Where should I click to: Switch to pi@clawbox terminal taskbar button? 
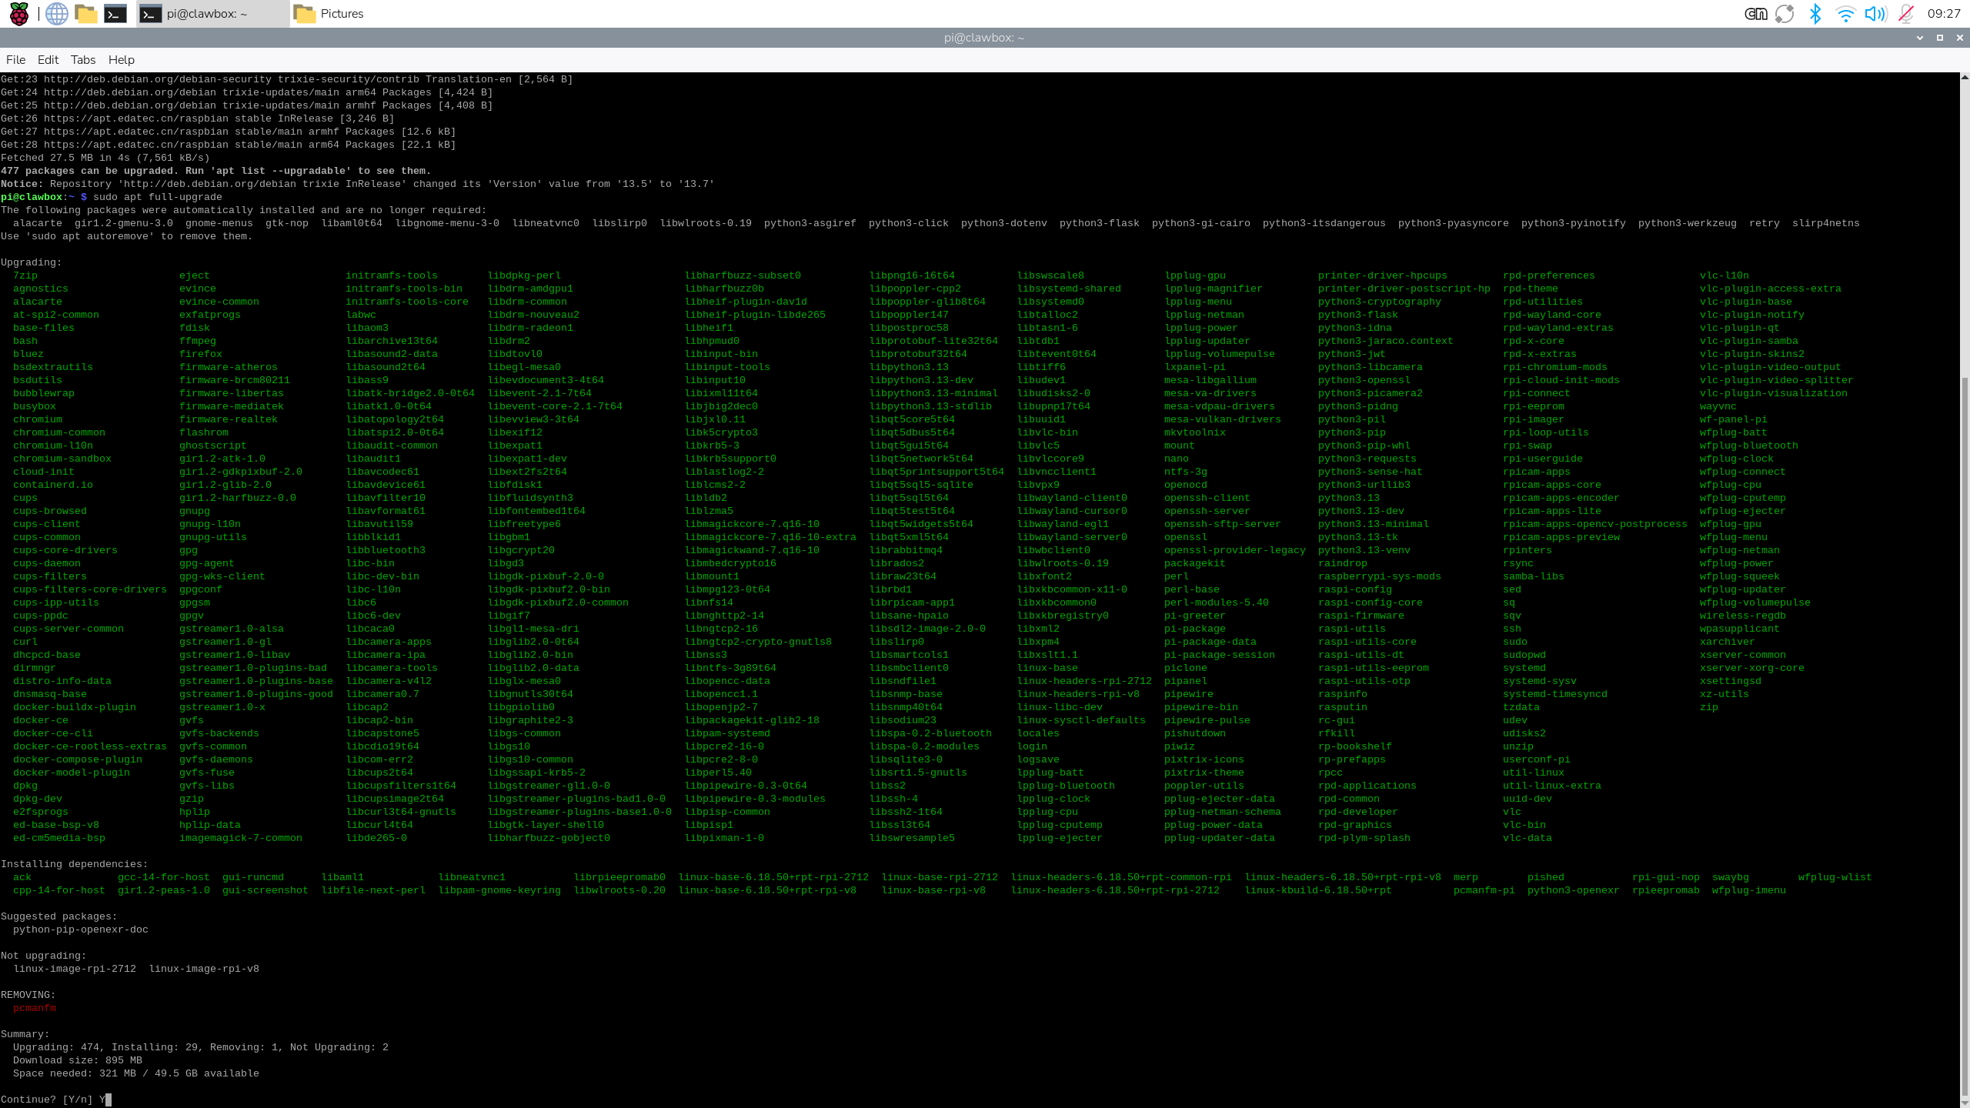(213, 13)
